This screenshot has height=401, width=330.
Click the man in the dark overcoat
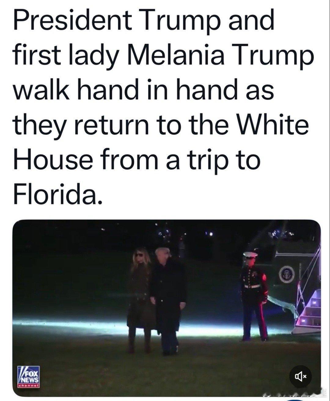[x=169, y=301]
